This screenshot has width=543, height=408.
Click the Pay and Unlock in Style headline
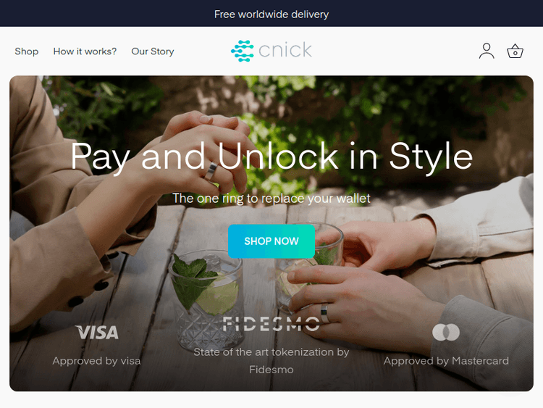pos(271,157)
